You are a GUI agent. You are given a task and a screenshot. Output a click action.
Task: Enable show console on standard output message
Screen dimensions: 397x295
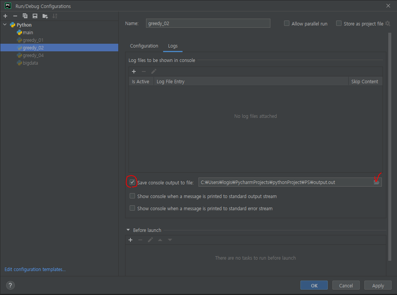[x=132, y=196]
